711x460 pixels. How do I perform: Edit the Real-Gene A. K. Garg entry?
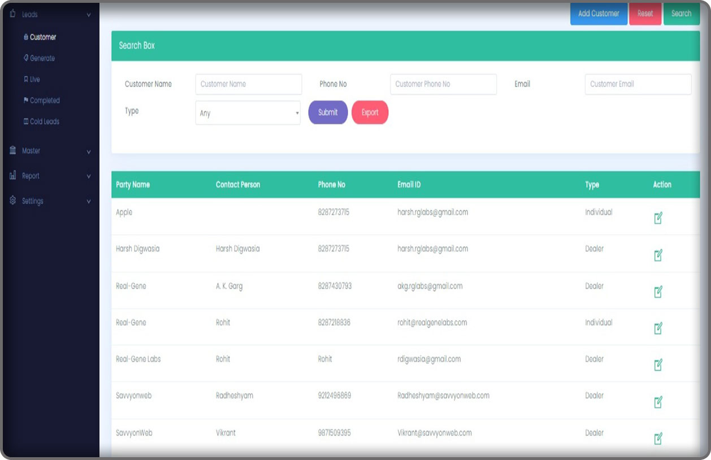click(658, 292)
